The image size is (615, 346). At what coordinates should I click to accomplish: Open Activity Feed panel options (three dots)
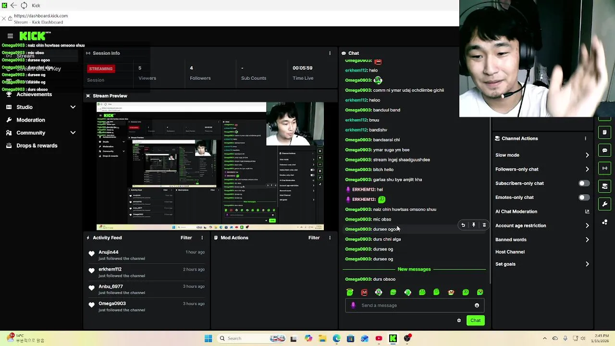(202, 238)
